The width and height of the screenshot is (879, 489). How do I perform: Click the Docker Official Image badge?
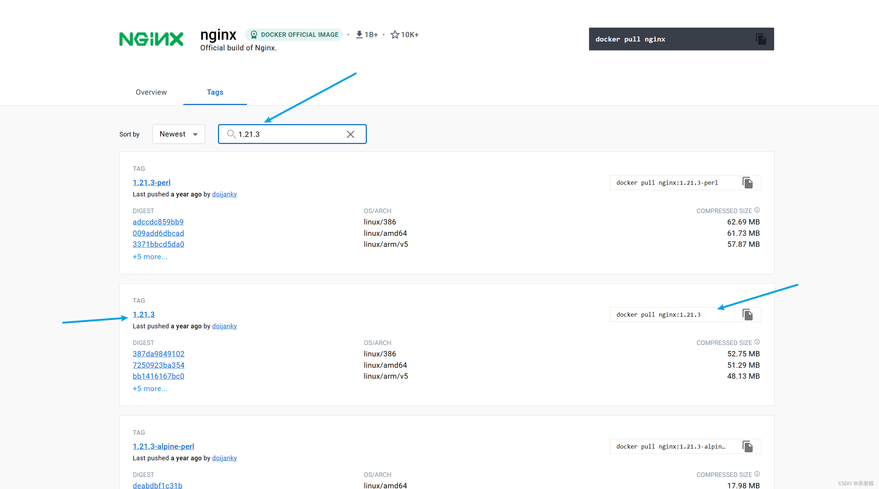pos(294,35)
